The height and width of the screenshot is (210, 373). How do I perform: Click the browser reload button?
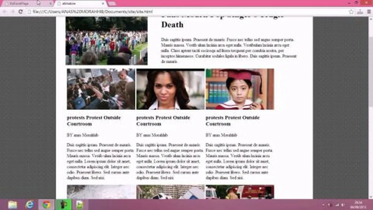[x=20, y=12]
